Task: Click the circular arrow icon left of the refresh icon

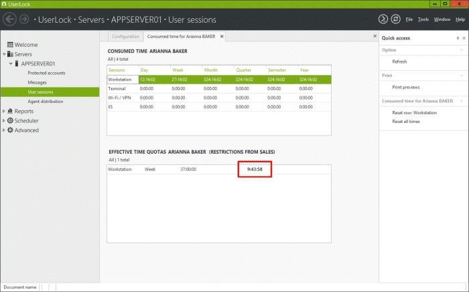Action: coord(383,19)
